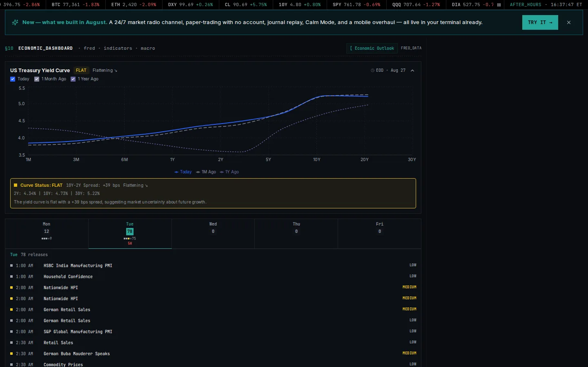The height and width of the screenshot is (367, 588).
Task: Select the Thu calendar day tab
Action: point(296,234)
